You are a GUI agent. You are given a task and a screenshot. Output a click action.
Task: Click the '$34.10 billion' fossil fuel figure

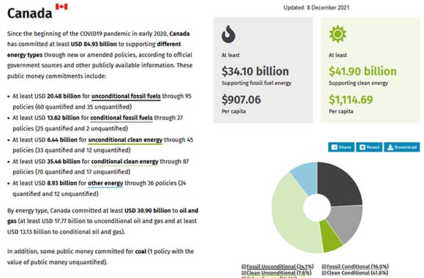click(255, 71)
